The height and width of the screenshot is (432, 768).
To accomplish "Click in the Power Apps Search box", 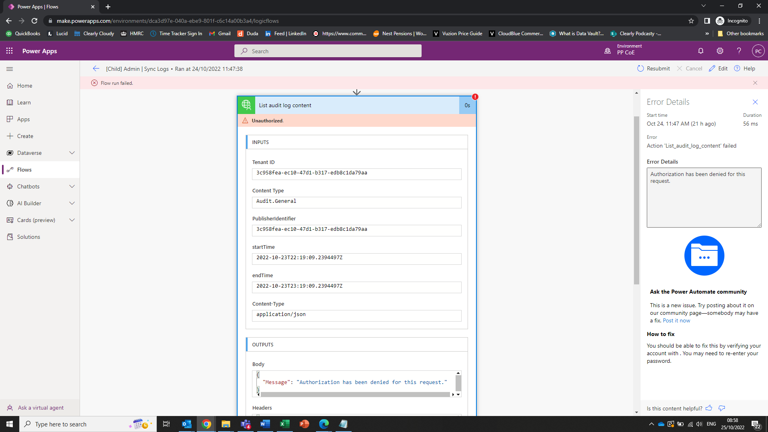I will 328,51.
